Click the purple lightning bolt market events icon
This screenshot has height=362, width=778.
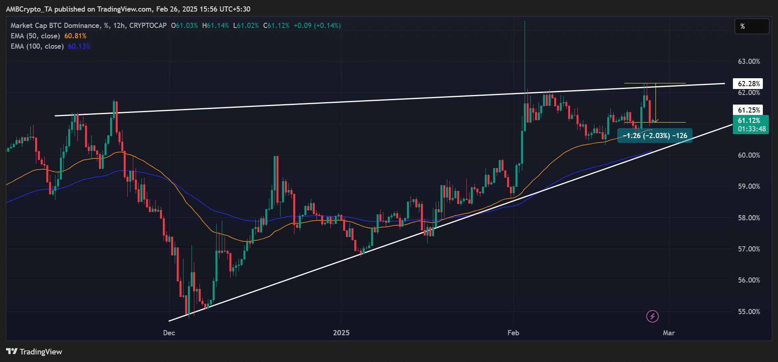(x=652, y=317)
